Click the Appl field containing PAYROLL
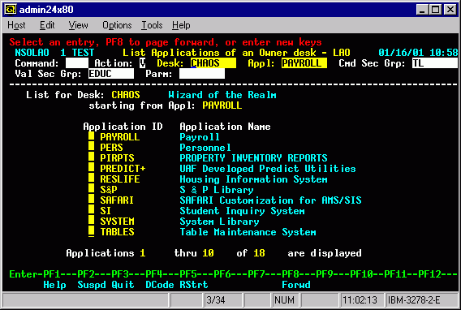This screenshot has width=461, height=310. point(304,62)
